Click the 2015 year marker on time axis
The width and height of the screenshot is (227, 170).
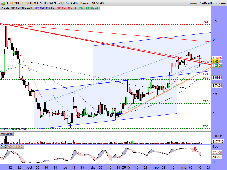click(x=126, y=167)
